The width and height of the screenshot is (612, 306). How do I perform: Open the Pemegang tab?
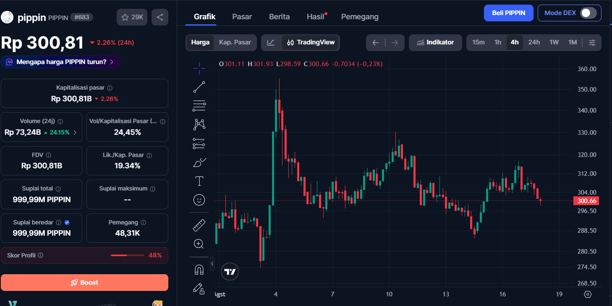360,17
